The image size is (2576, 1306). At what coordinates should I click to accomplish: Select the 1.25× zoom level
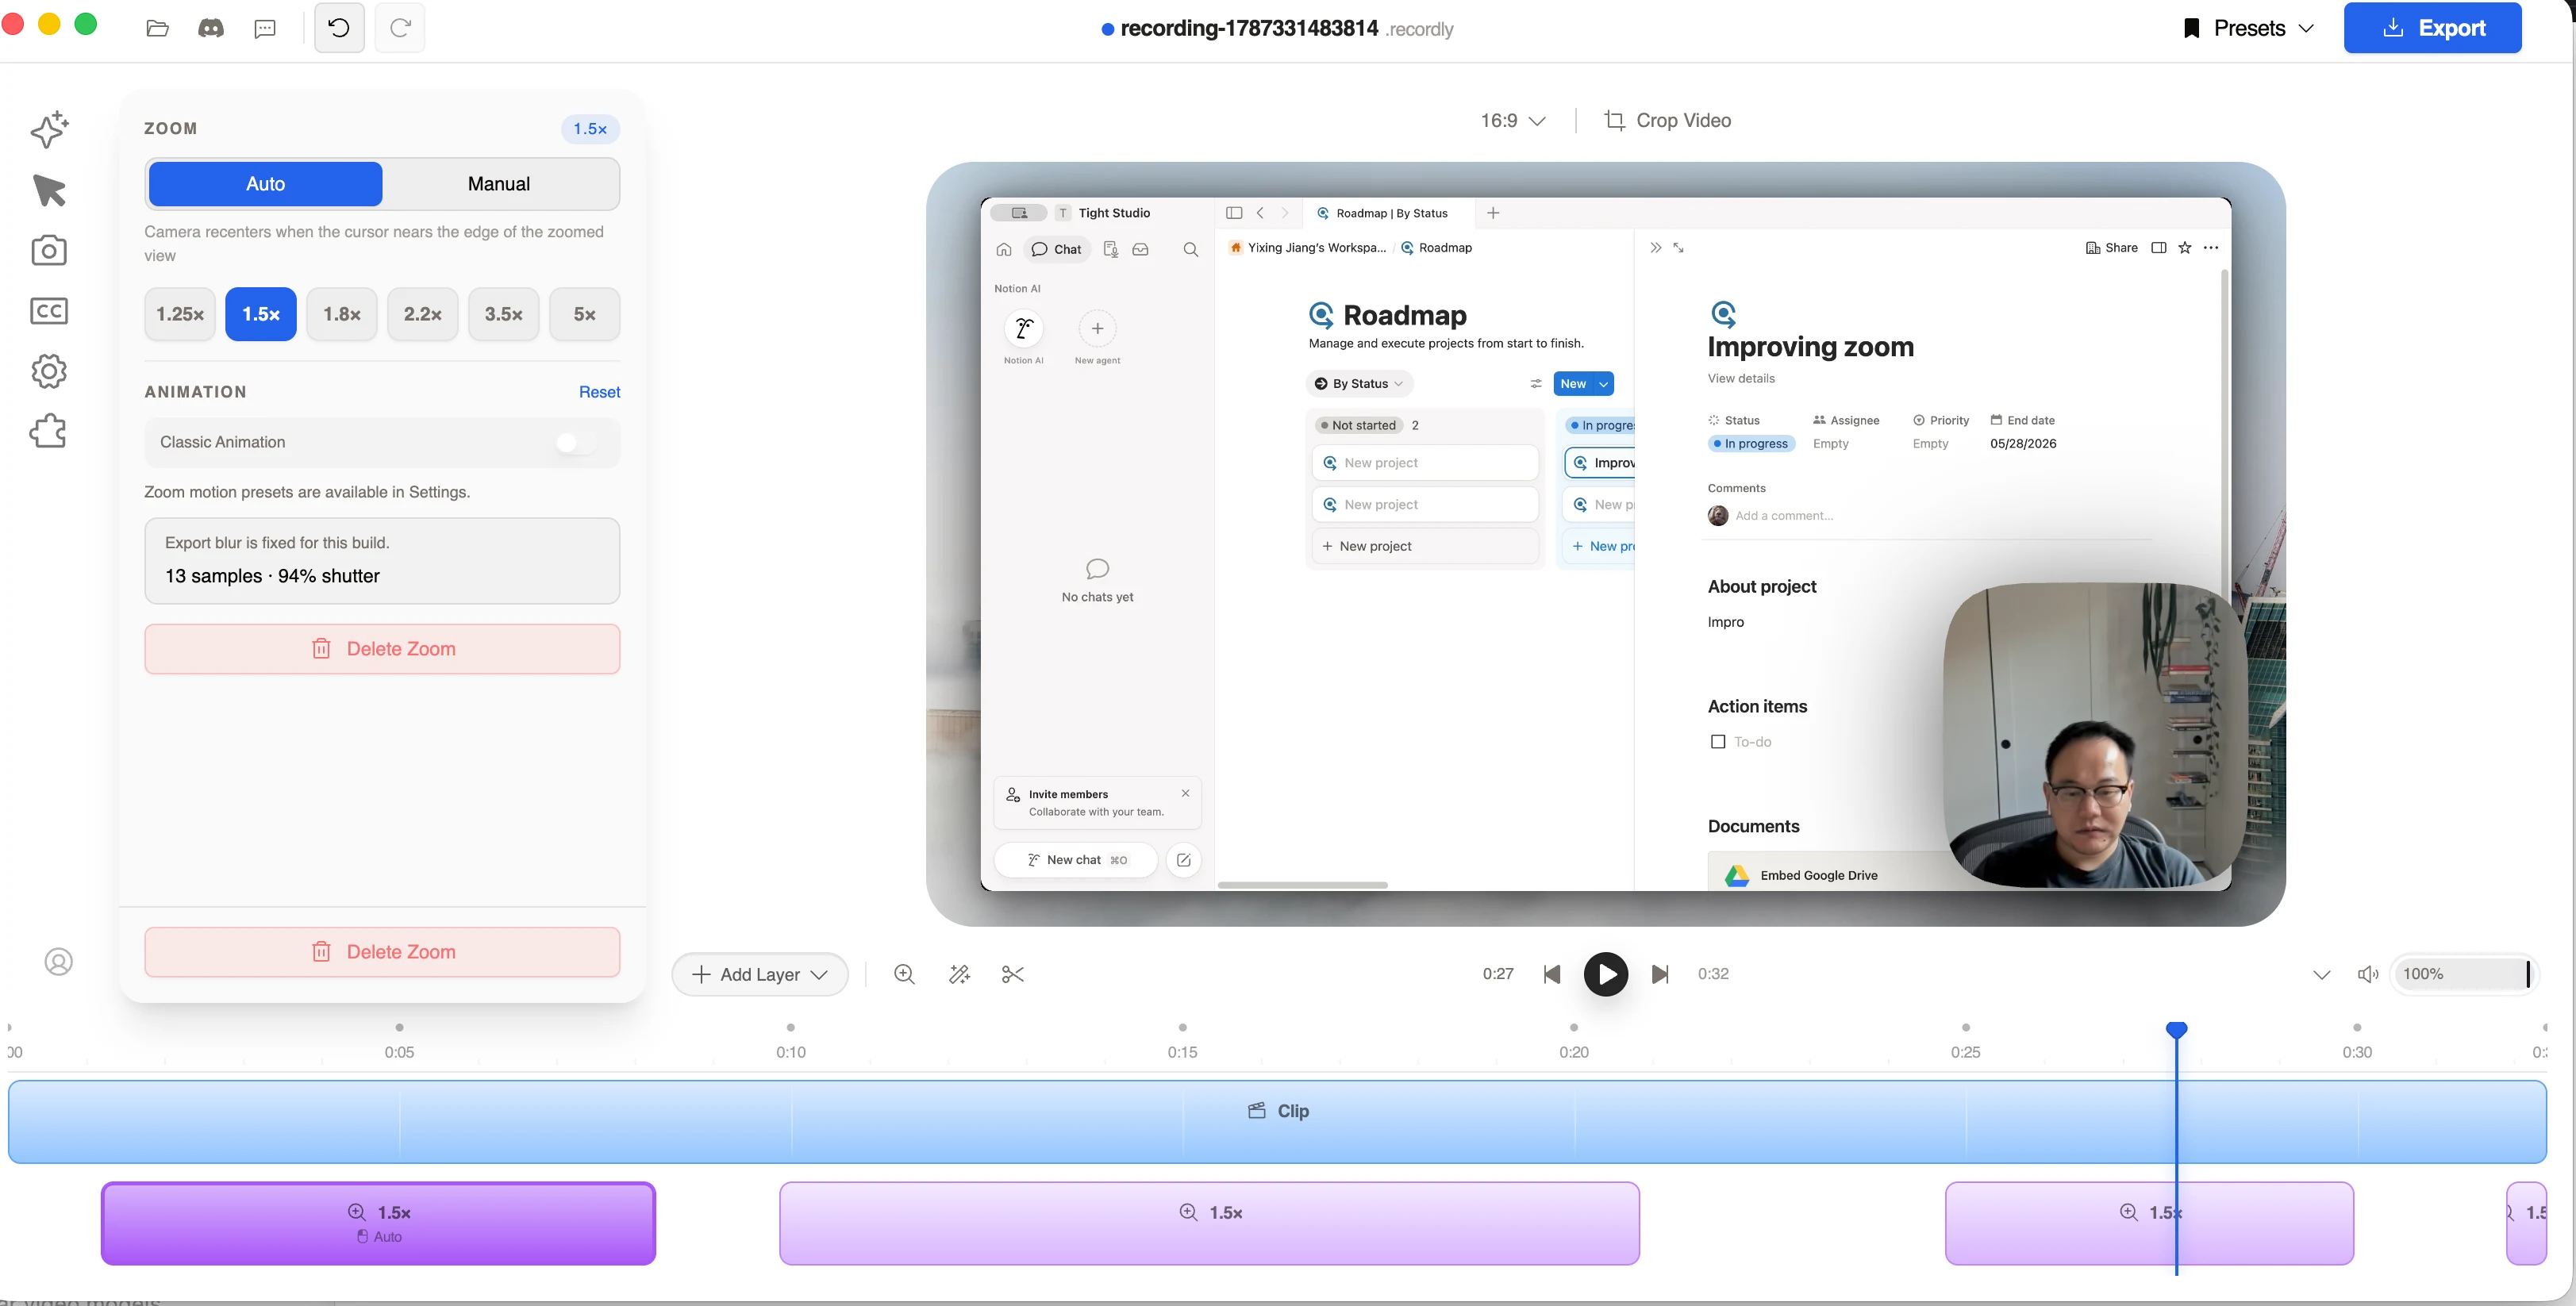180,314
